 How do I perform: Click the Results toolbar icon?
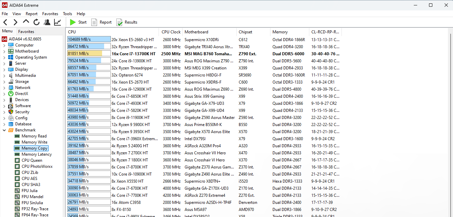127,22
